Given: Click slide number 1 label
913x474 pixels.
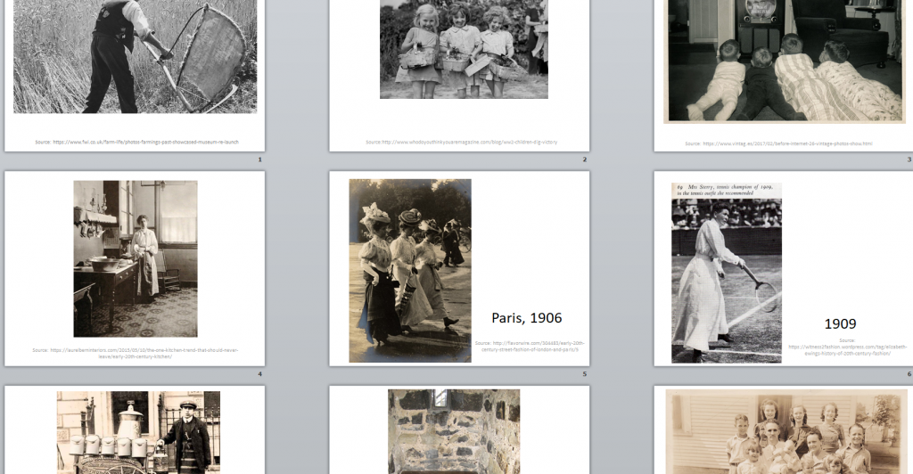Looking at the screenshot, I should pos(259,159).
